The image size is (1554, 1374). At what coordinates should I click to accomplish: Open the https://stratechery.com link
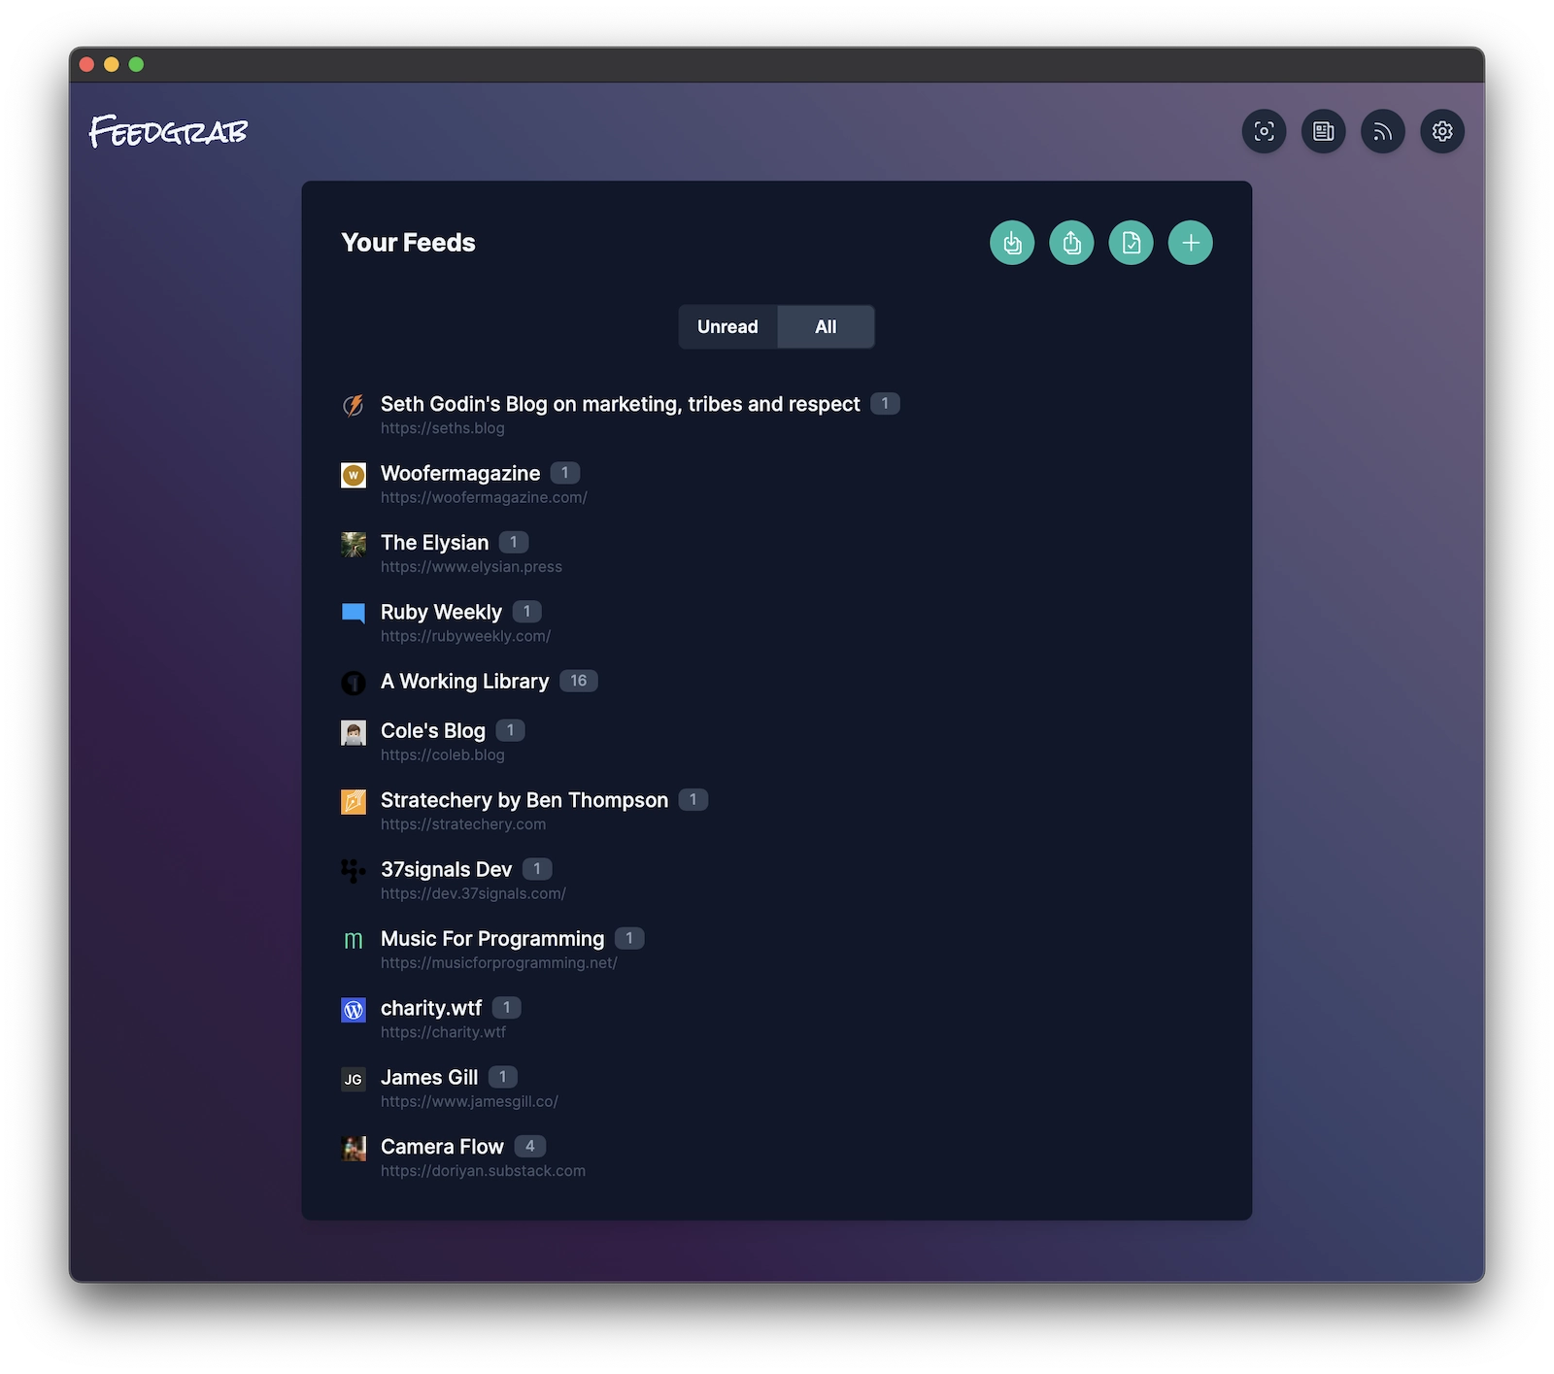(463, 824)
